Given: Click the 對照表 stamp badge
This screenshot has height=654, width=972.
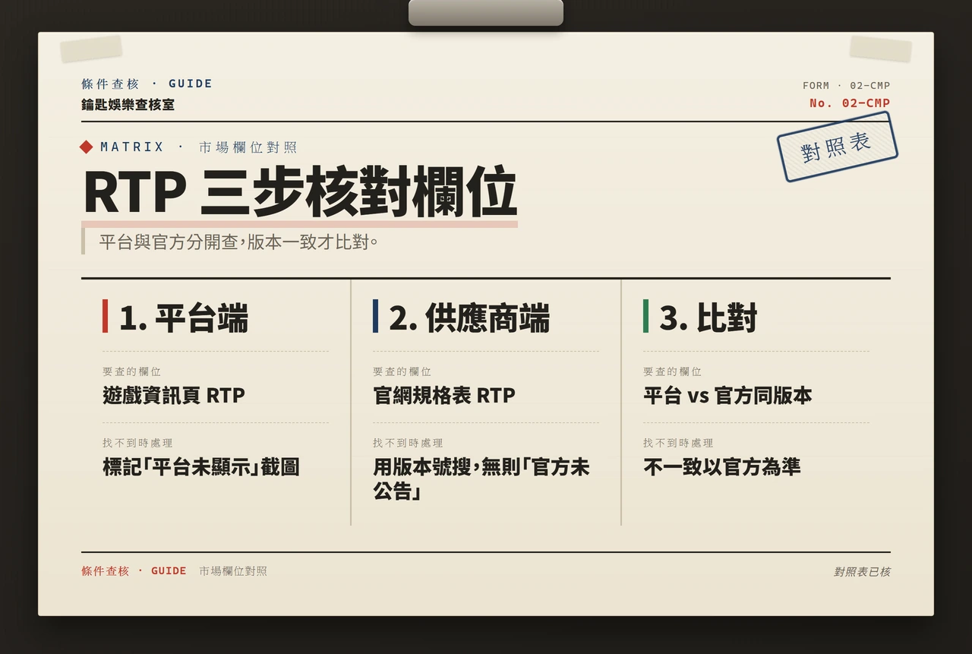Looking at the screenshot, I should [x=837, y=147].
